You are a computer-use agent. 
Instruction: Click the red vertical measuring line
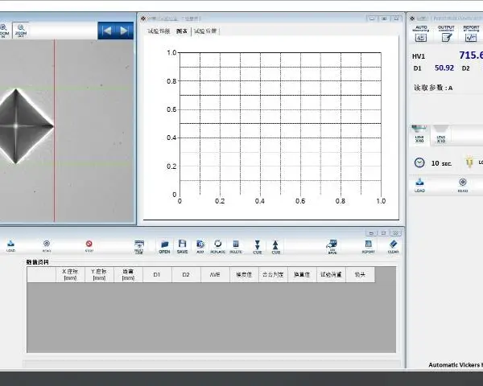pos(55,130)
